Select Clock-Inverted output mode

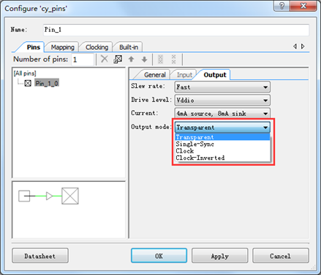click(x=222, y=158)
